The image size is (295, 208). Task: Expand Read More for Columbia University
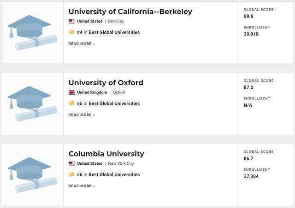(x=82, y=186)
